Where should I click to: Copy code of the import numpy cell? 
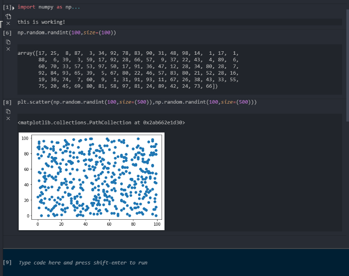pyautogui.click(x=8, y=15)
